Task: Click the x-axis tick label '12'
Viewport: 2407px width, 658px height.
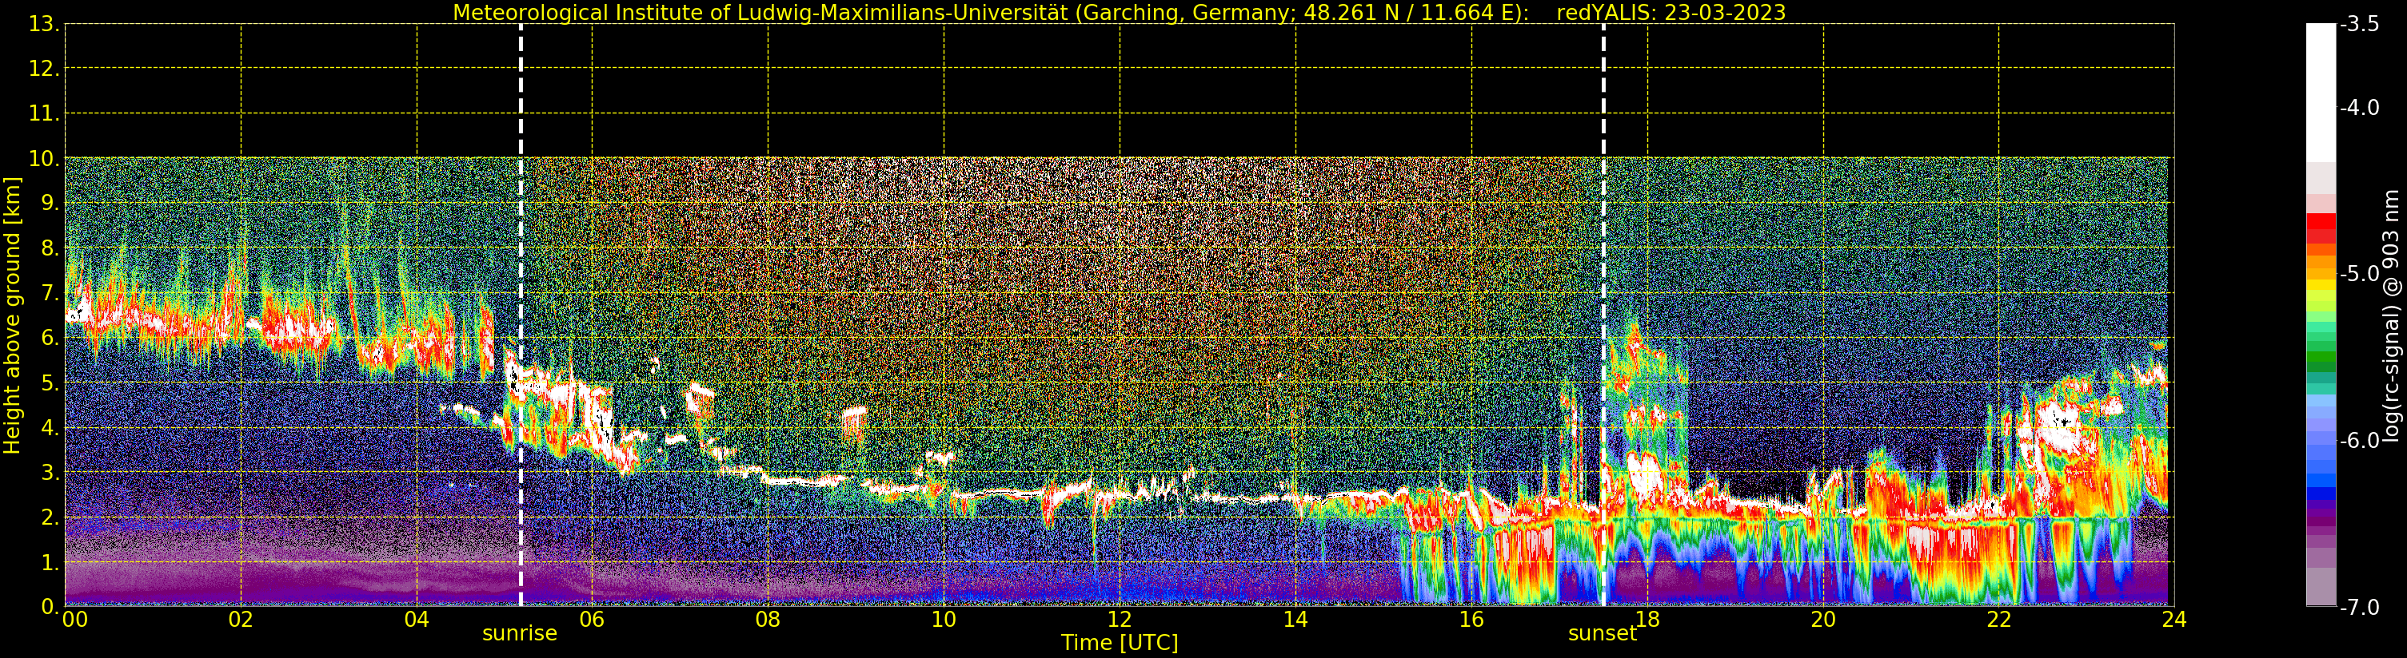Action: point(1120,620)
